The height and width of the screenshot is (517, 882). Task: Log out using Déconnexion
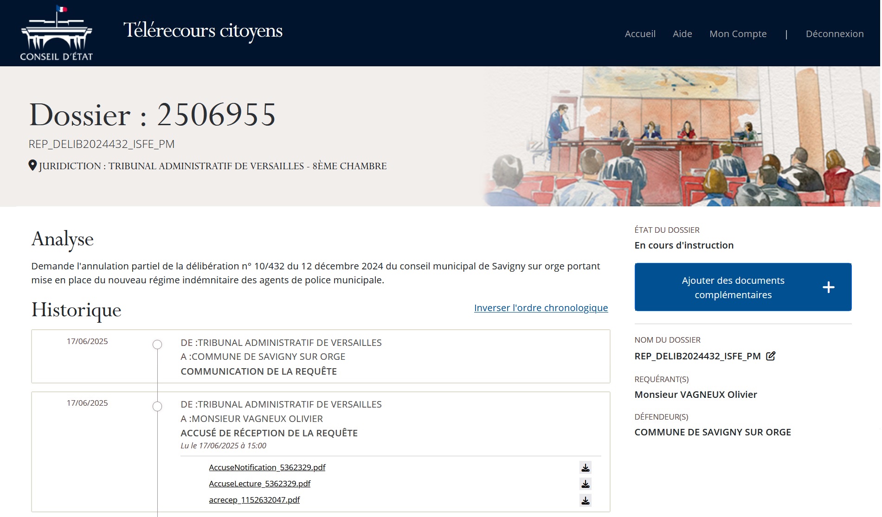834,34
